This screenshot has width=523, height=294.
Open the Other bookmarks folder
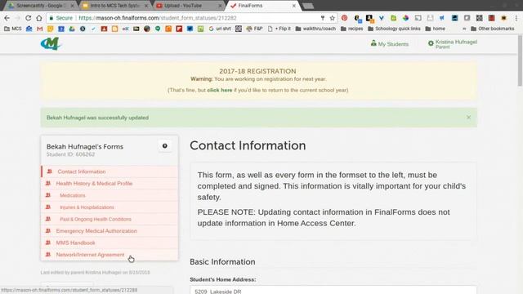(x=493, y=29)
